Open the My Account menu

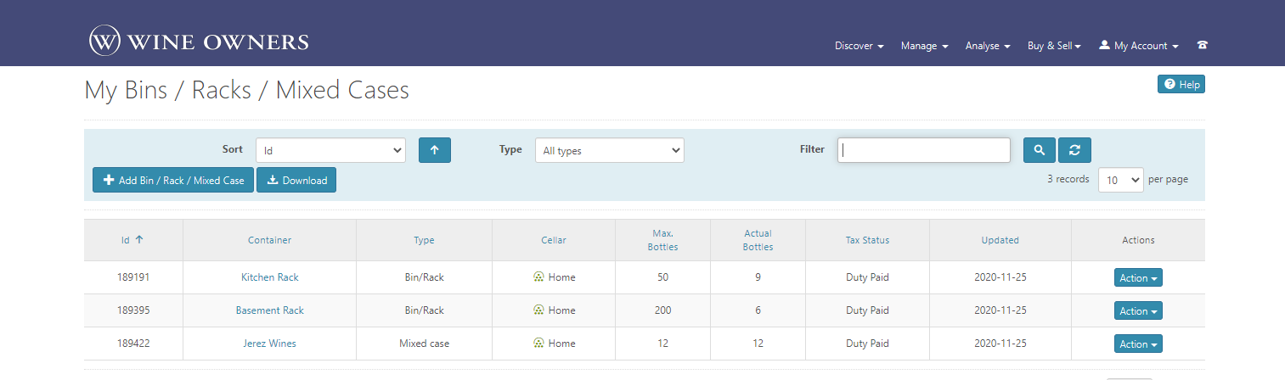click(1139, 46)
